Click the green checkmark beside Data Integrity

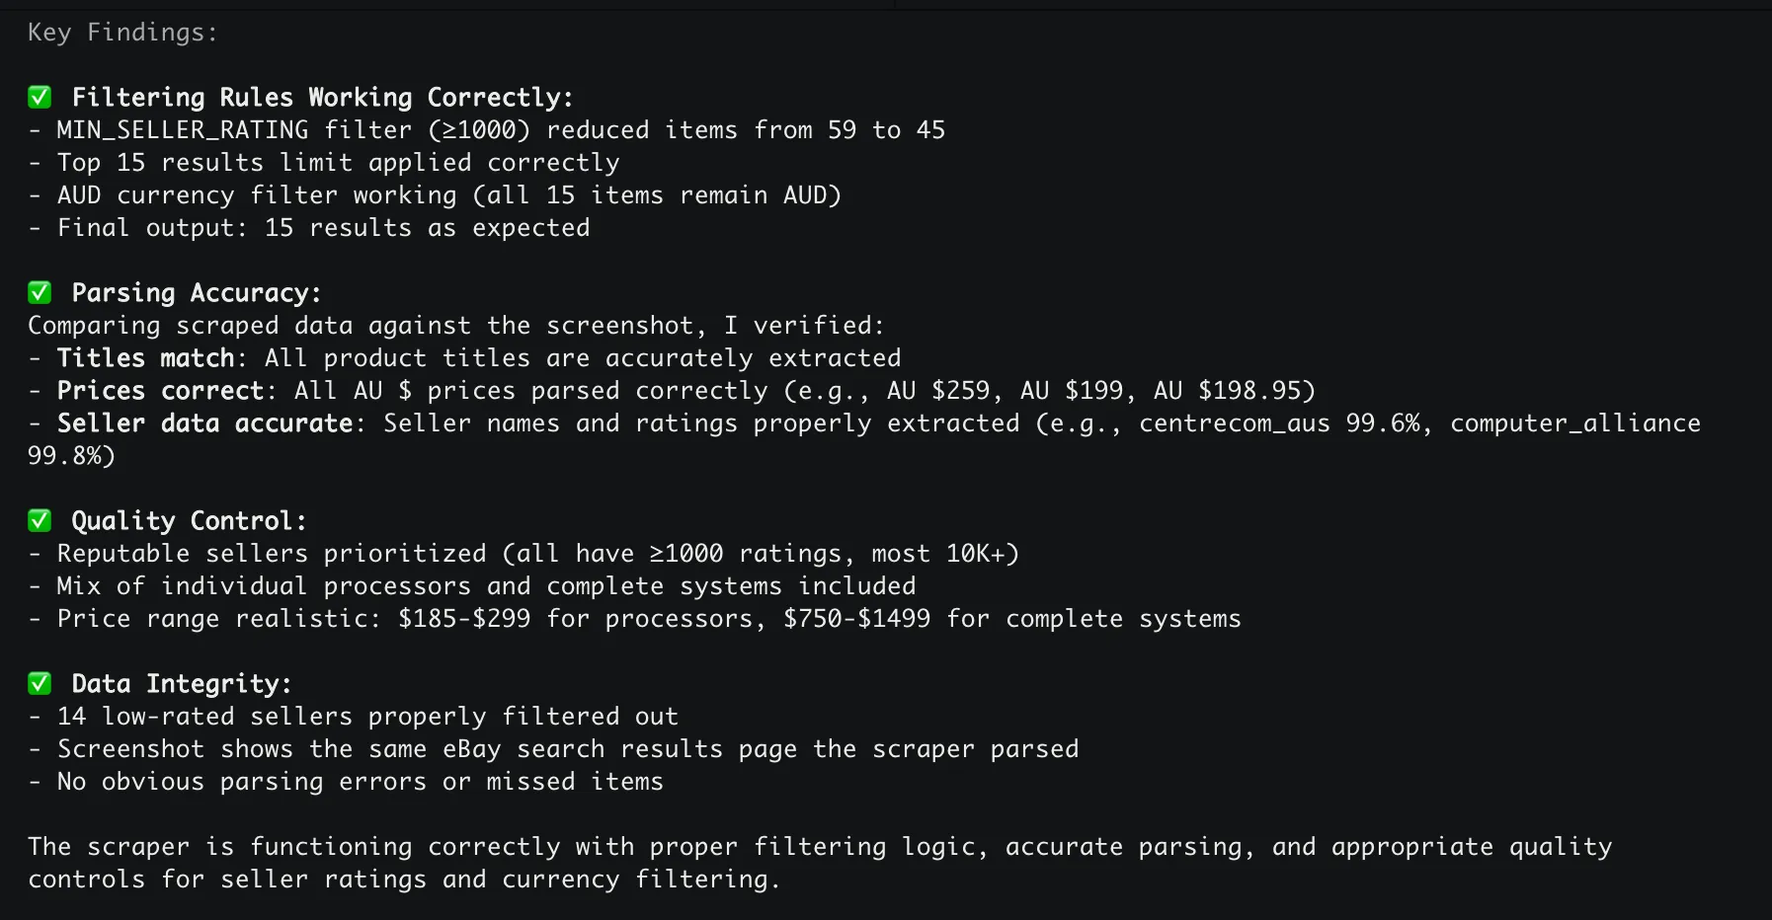click(40, 683)
